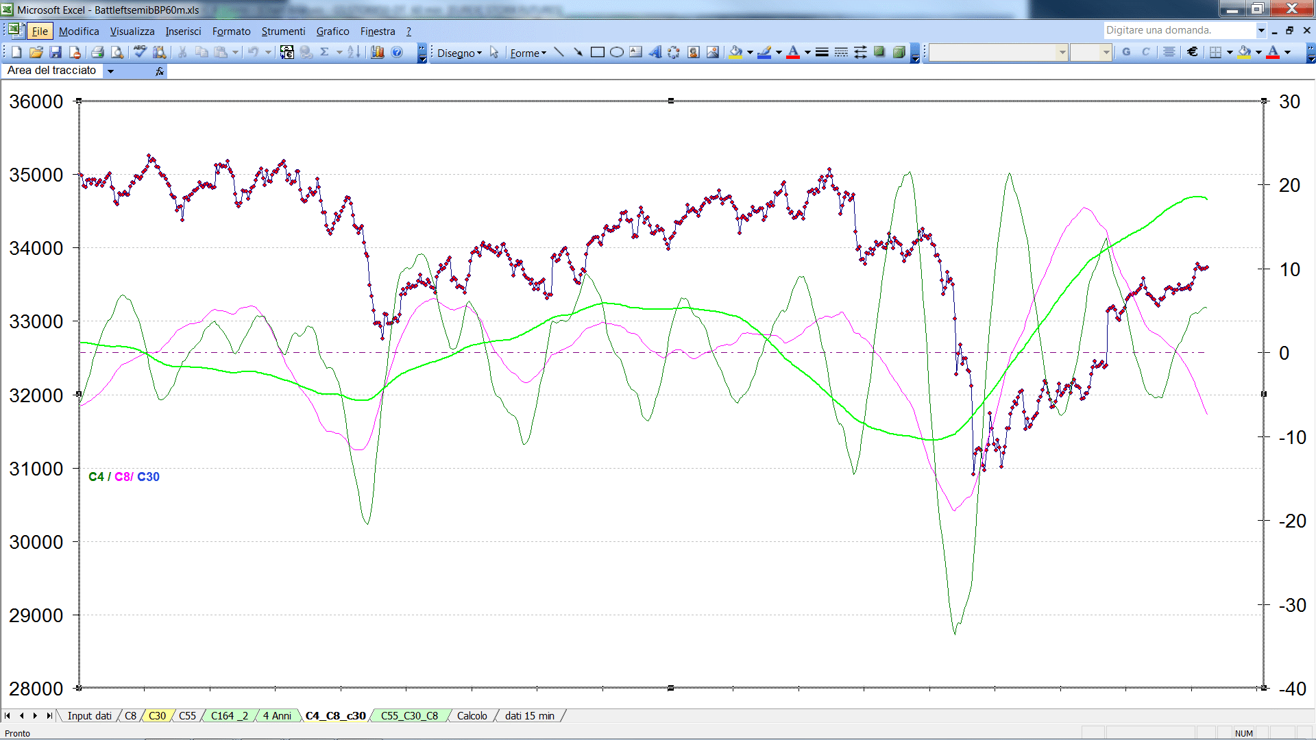The height and width of the screenshot is (740, 1316).
Task: Insert picture from file icon
Action: (713, 52)
